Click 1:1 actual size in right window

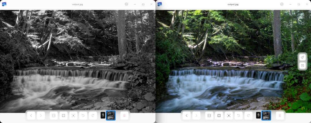(209, 116)
